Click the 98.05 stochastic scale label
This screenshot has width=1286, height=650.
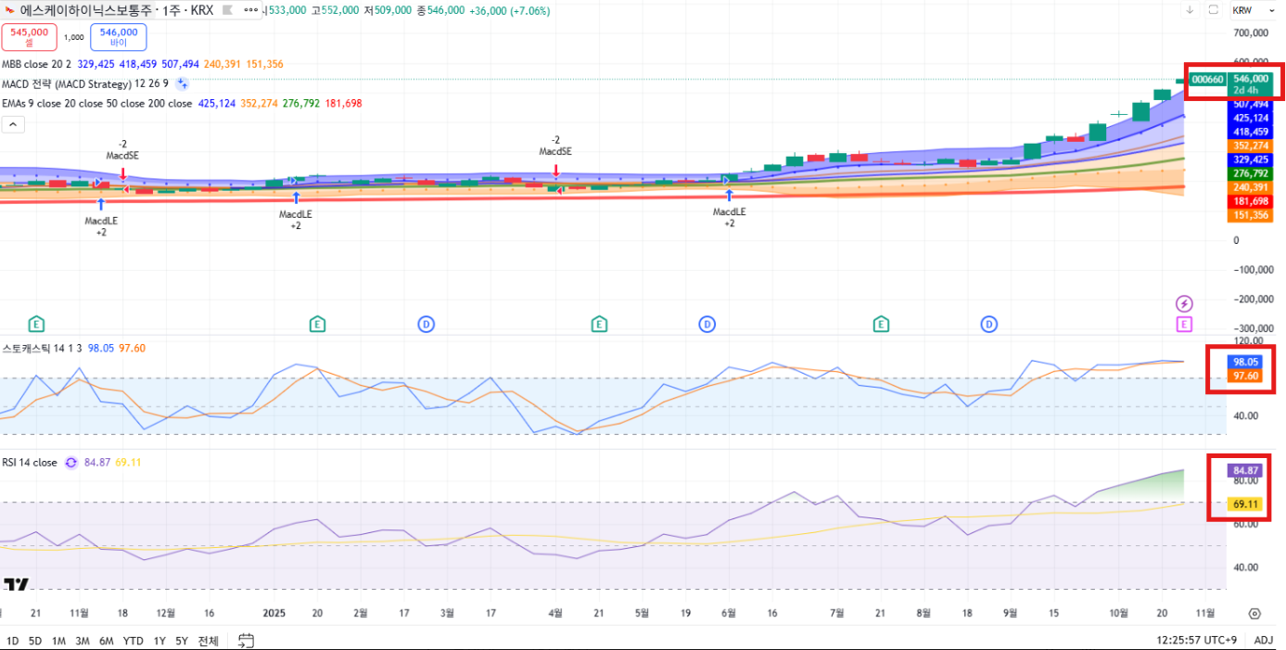[1245, 362]
